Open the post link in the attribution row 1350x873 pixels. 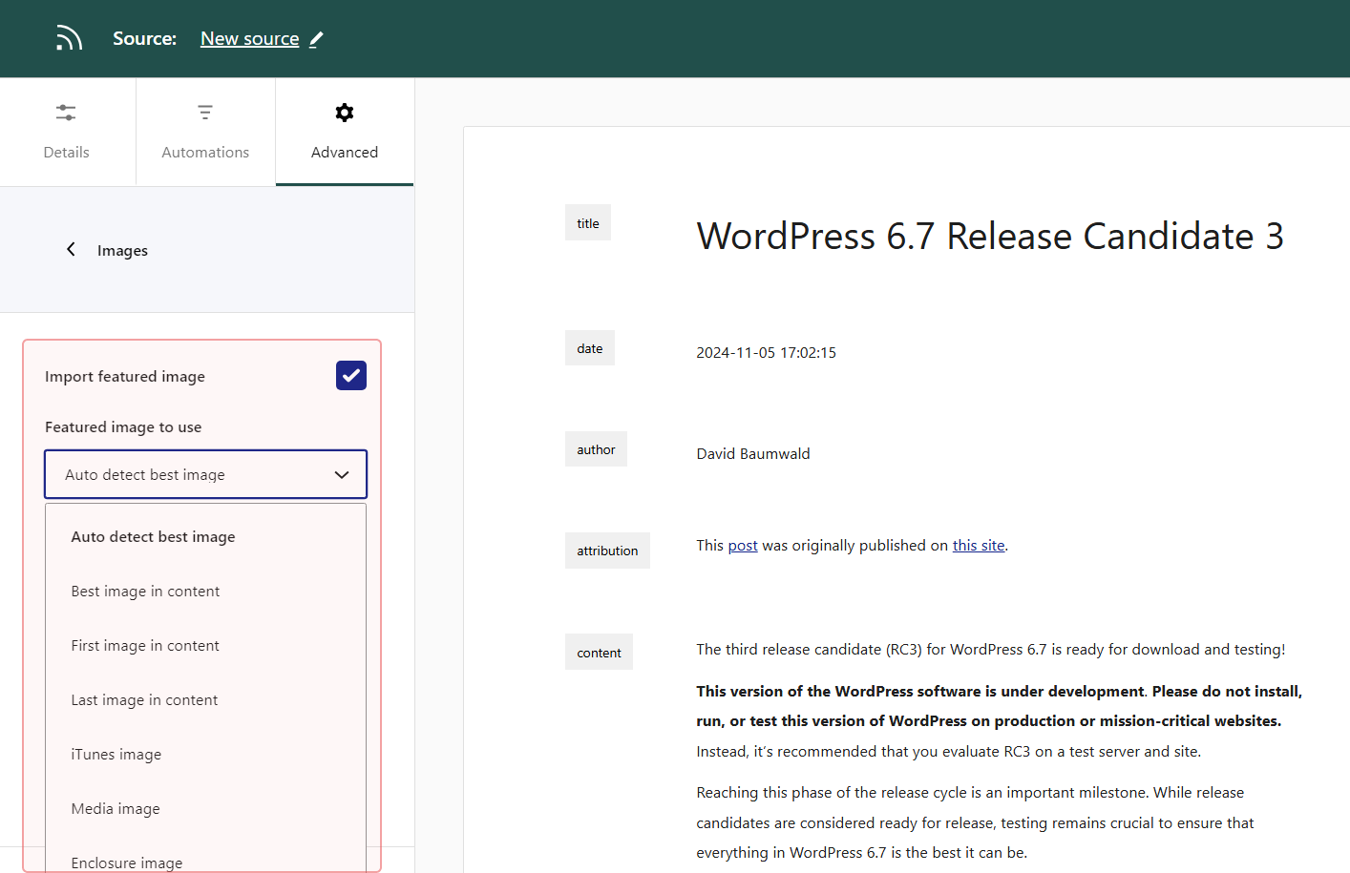[x=743, y=545]
